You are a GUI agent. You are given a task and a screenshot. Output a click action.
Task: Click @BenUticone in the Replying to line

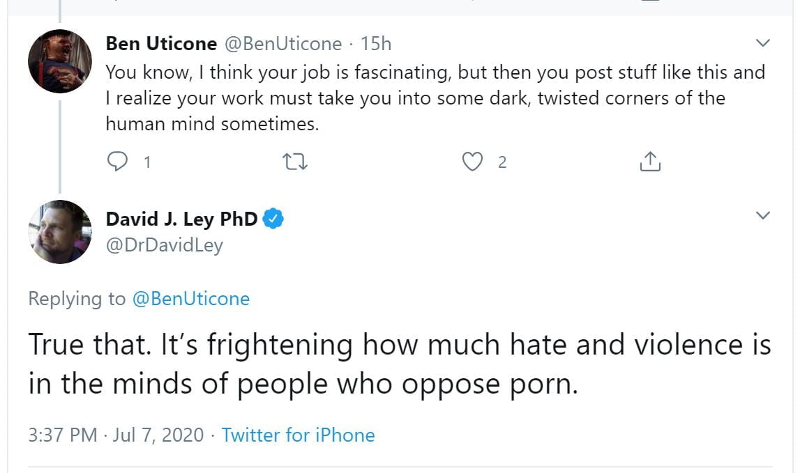(190, 299)
